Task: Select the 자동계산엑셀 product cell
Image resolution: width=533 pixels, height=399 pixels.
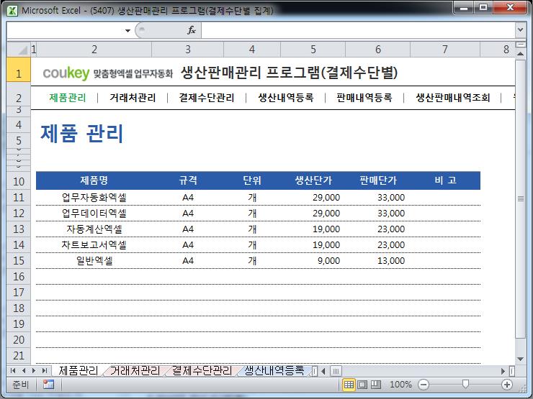Action: coord(94,229)
